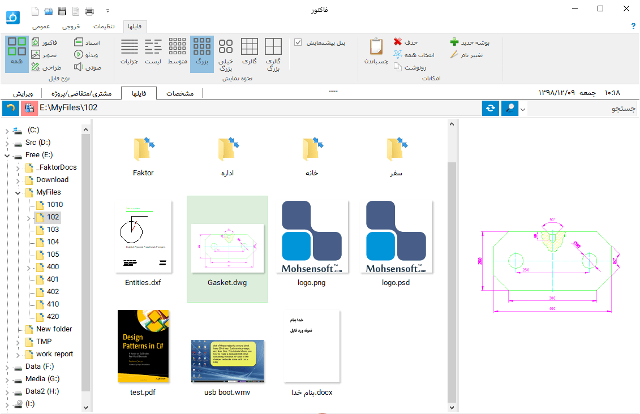Click the چسباندن (Paste) clipboard icon
640x414 pixels.
tap(376, 48)
